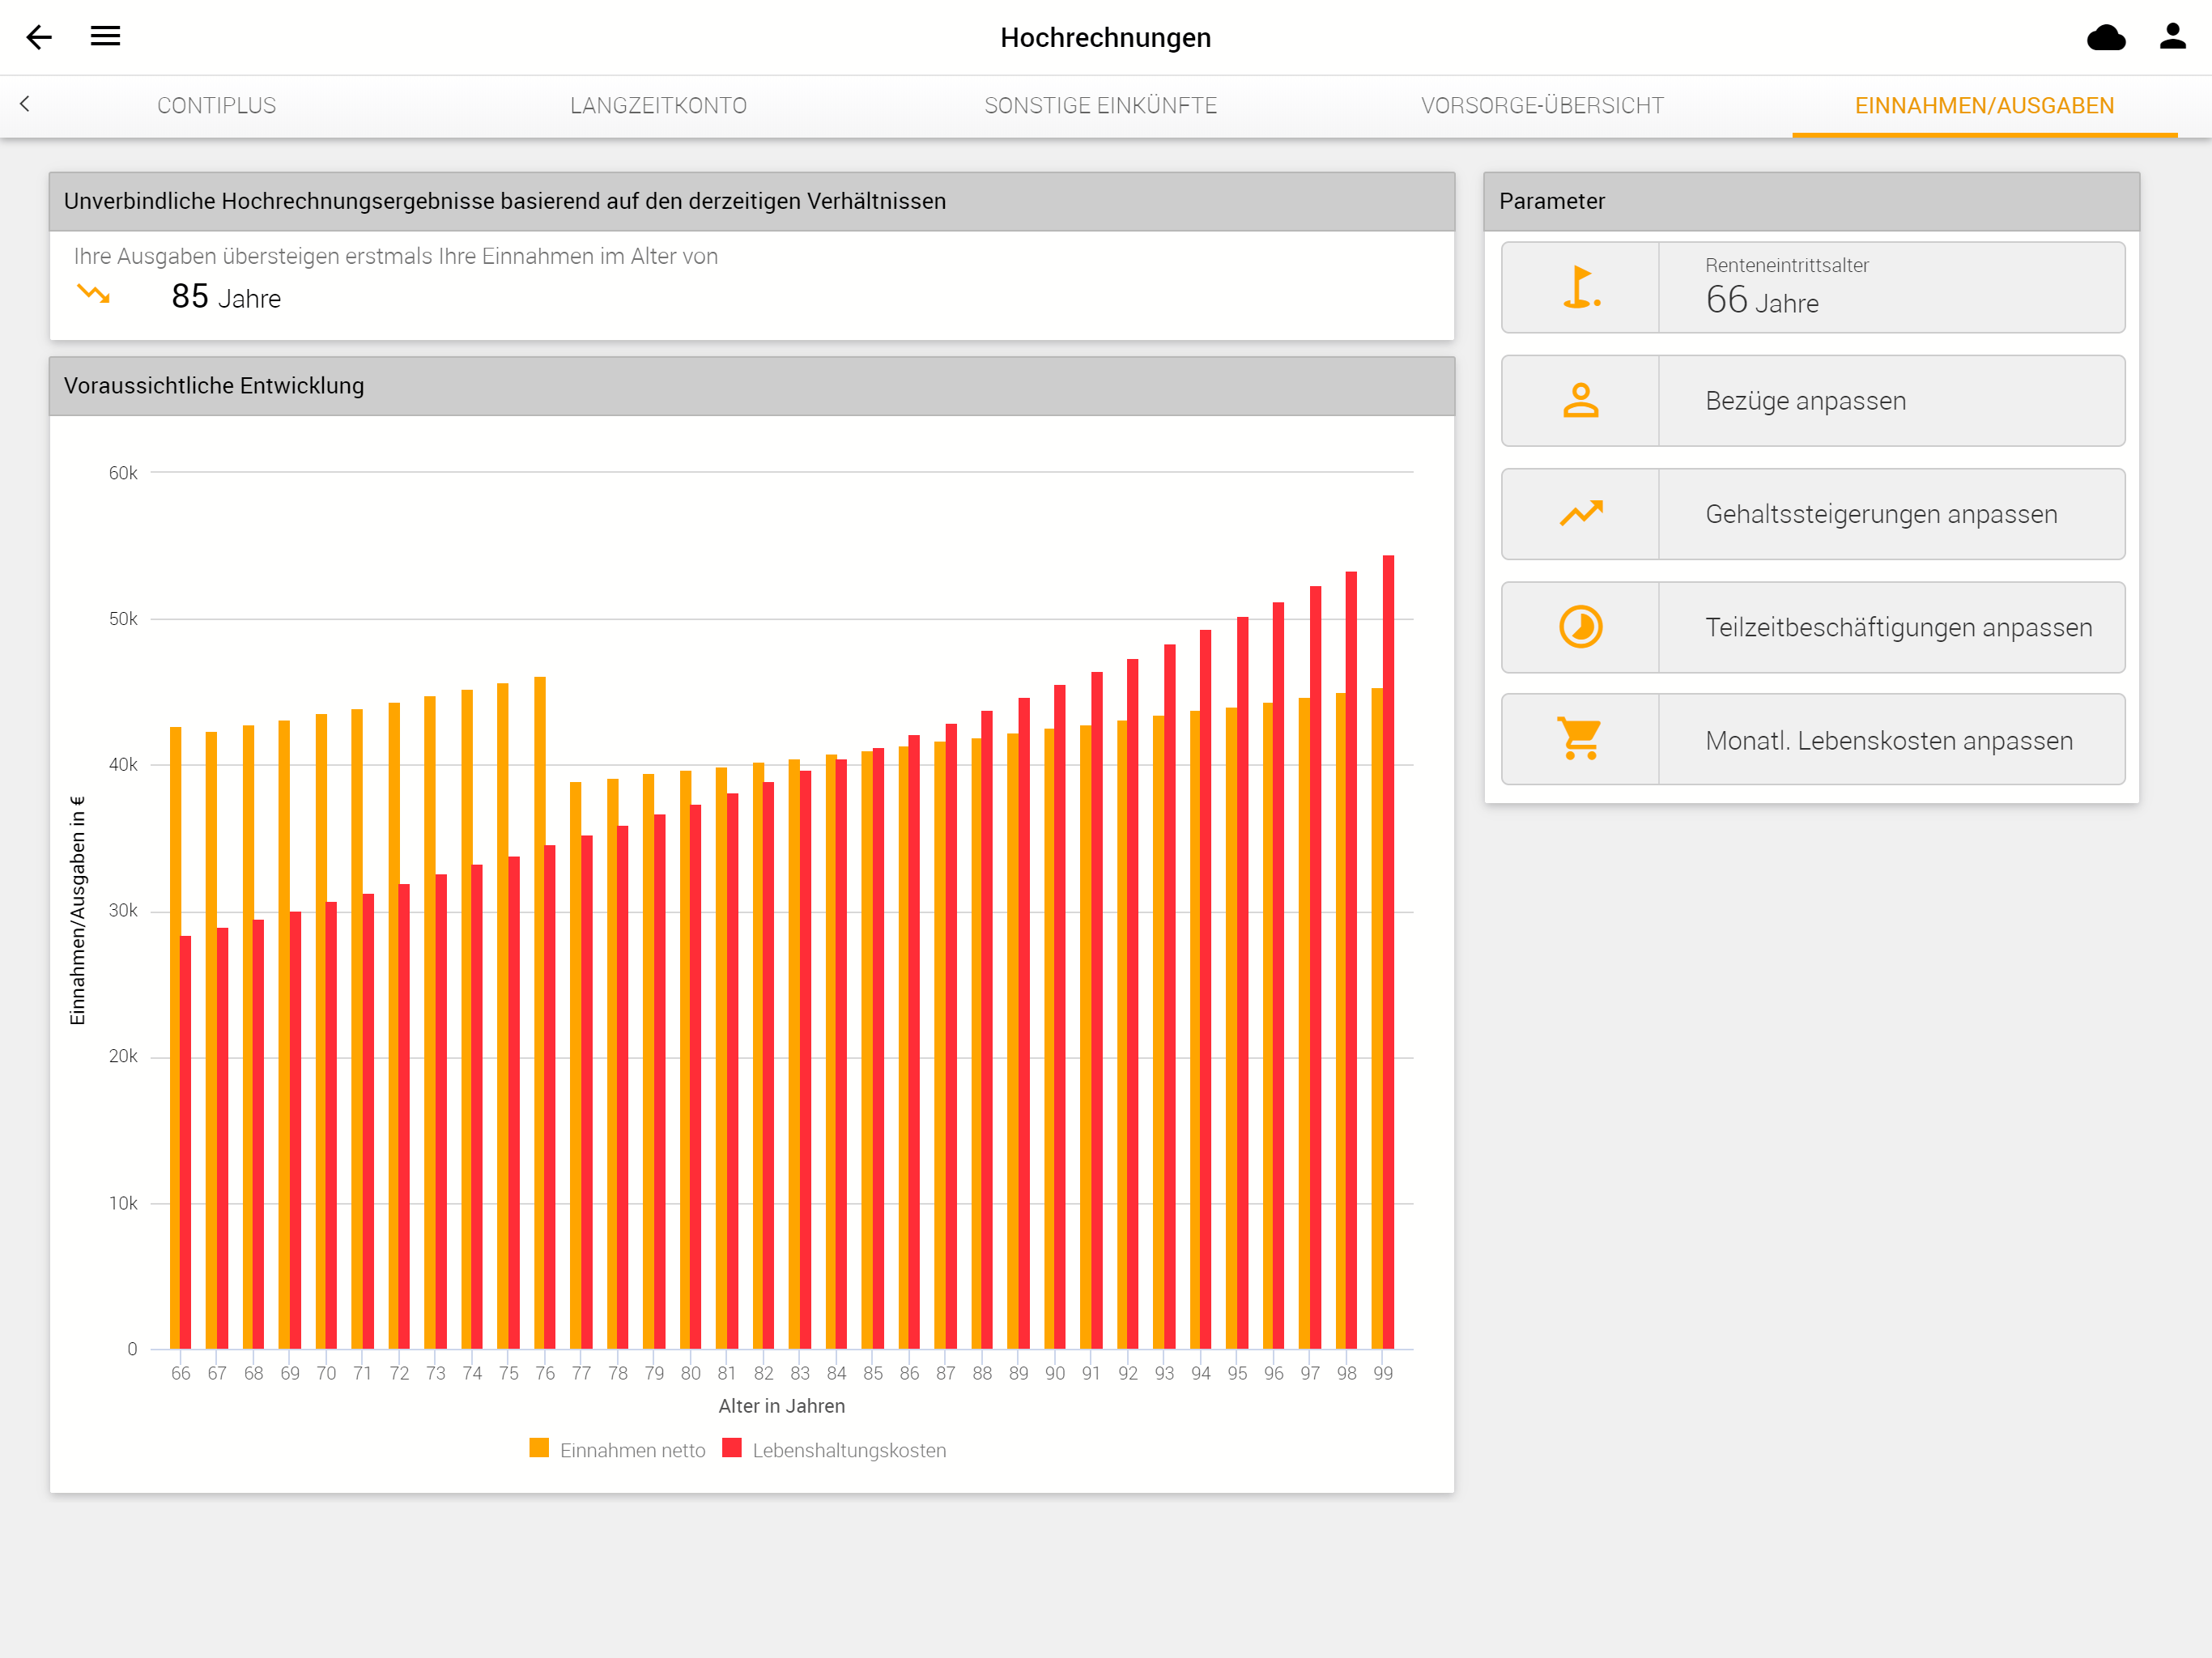Select the SONSTIGE EINKÜNFTE tab
The width and height of the screenshot is (2212, 1658).
1100,105
